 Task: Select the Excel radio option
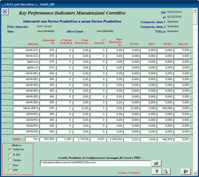(10, 165)
